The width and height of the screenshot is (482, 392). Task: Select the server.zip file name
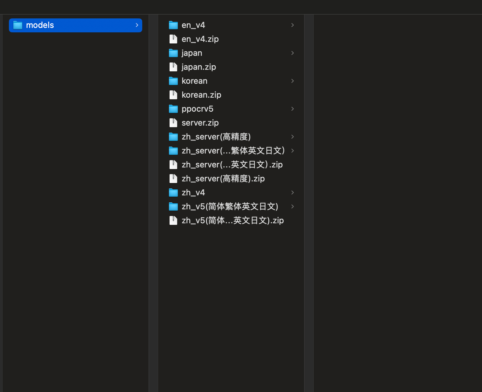200,123
